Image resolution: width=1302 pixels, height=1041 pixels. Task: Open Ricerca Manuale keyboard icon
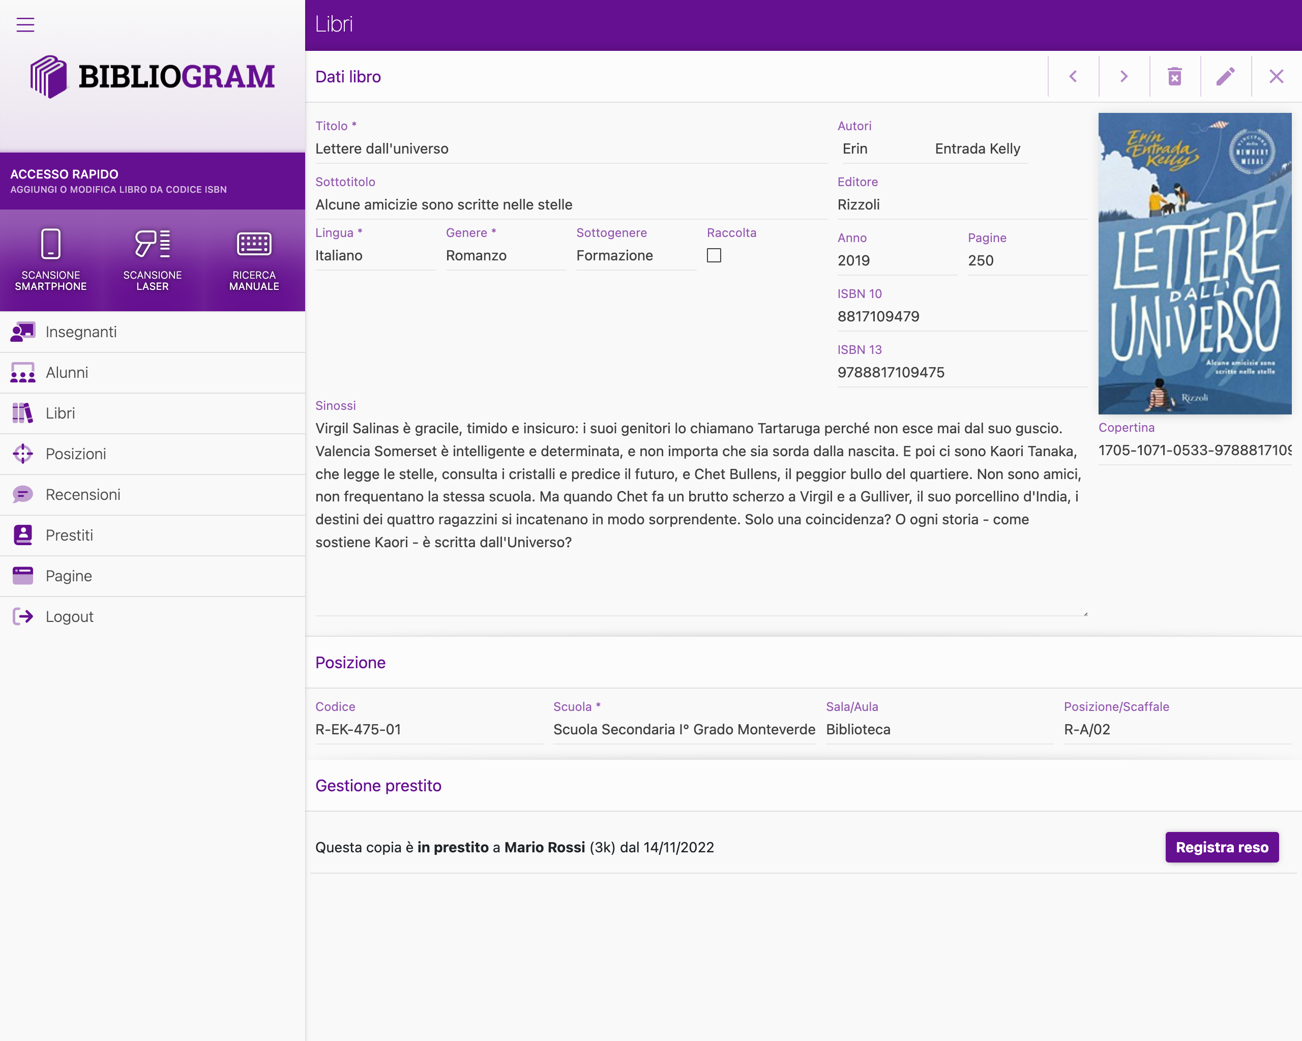254,245
